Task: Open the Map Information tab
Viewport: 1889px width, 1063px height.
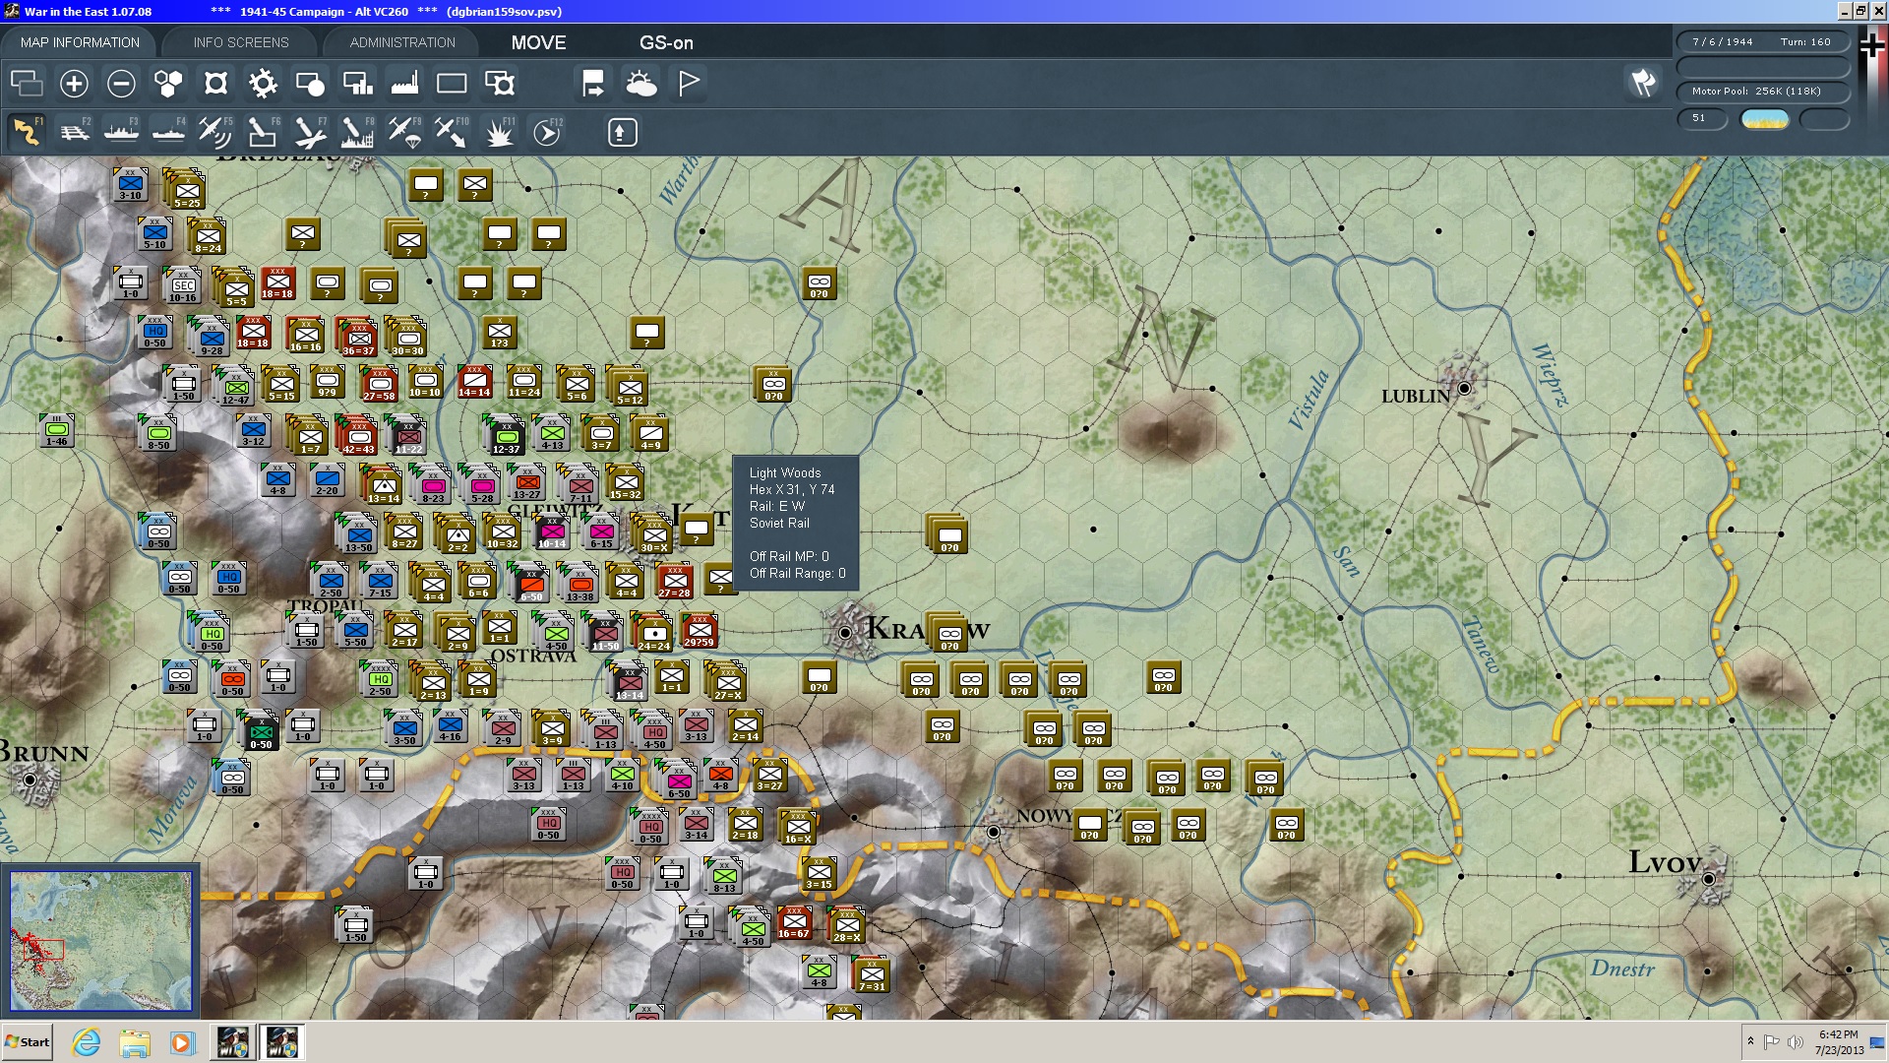Action: (80, 42)
